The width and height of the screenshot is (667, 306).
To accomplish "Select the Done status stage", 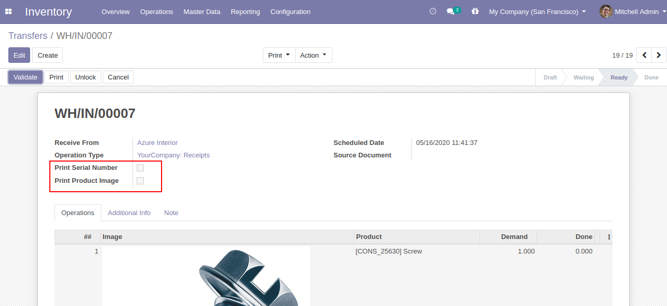I will 651,77.
